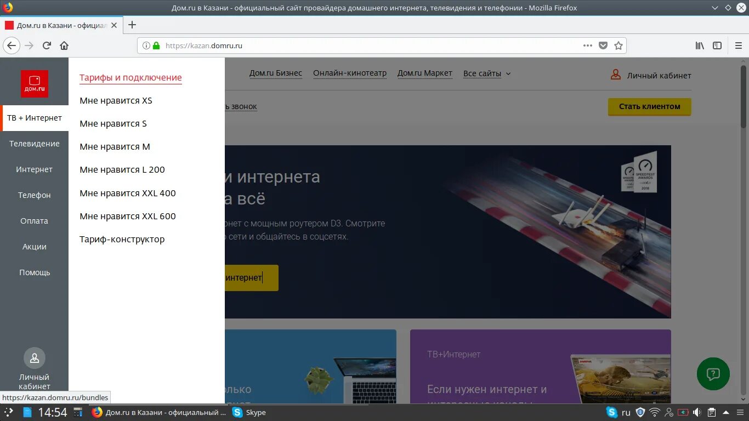Open KDE application launcher
Viewport: 749px width, 421px height.
8,412
